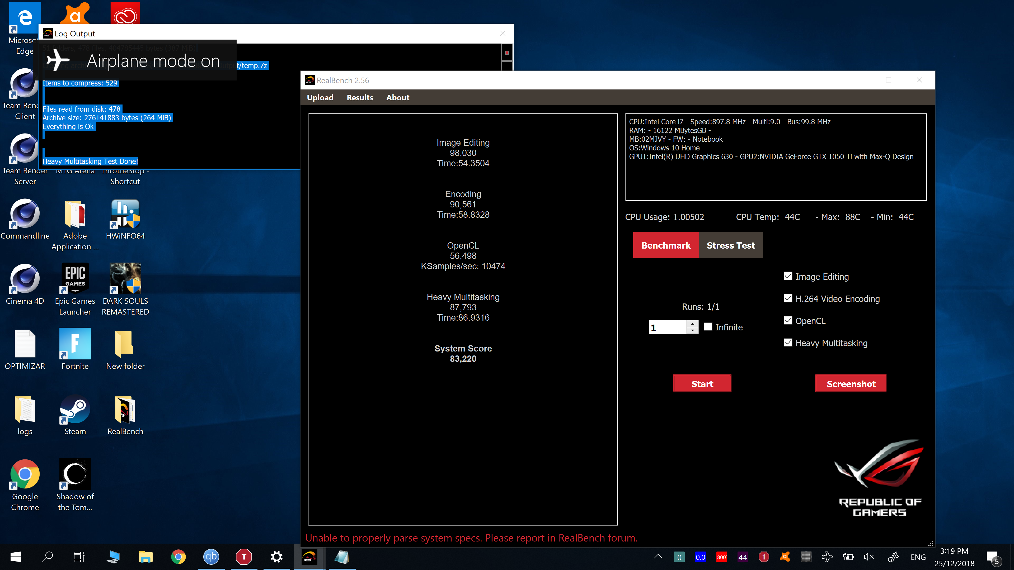Open ThrottleStop taskbar icon
Image resolution: width=1014 pixels, height=570 pixels.
(244, 557)
